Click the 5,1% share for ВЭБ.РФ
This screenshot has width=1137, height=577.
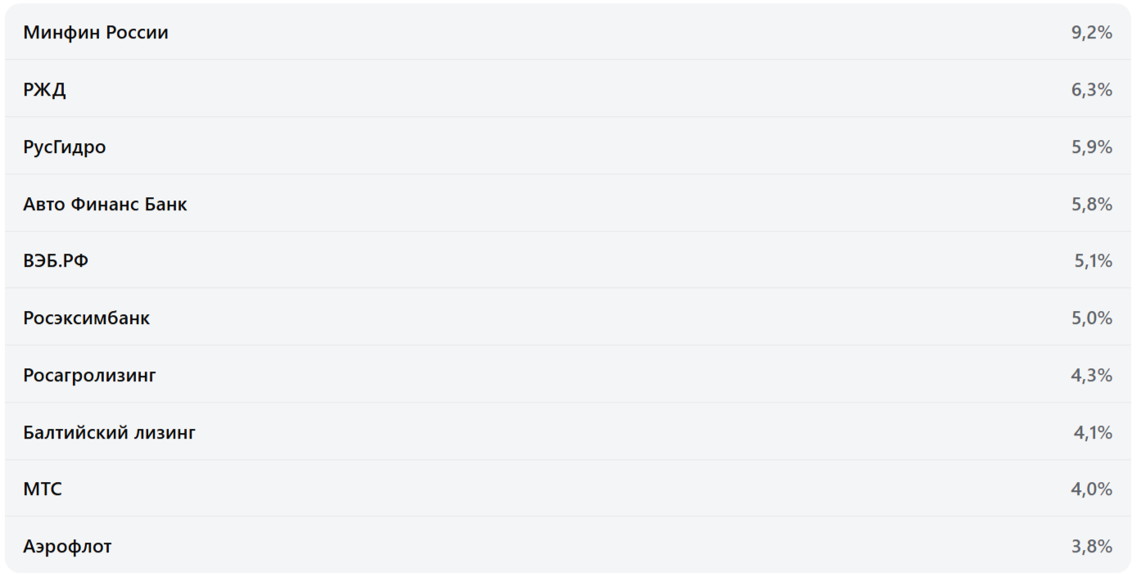click(1093, 261)
